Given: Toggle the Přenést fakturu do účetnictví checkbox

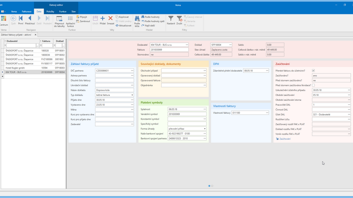Looking at the screenshot, I should 313,71.
